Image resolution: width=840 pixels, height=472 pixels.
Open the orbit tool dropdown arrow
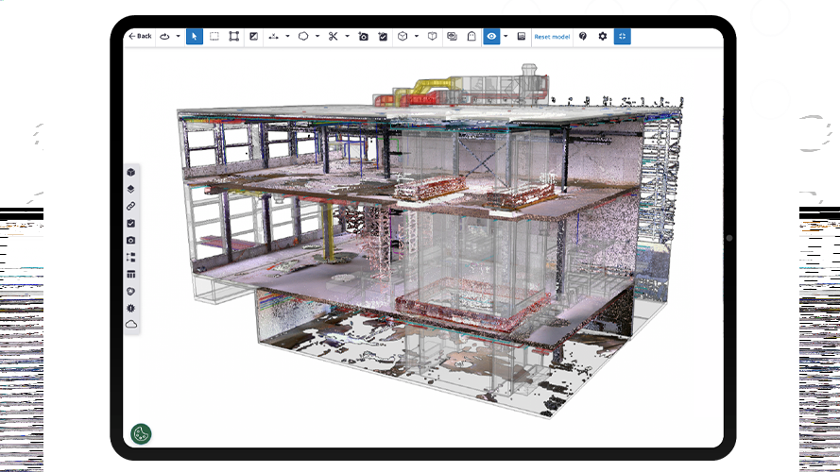click(x=178, y=37)
